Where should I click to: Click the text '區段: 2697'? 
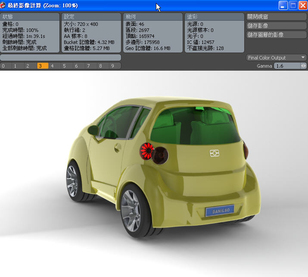(x=137, y=30)
